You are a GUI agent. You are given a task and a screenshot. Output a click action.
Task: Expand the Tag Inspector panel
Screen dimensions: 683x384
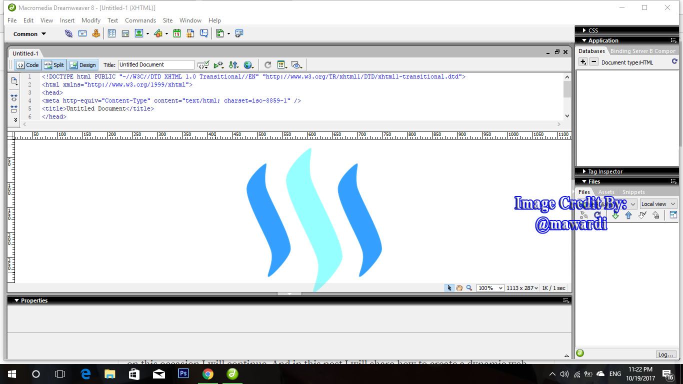click(x=583, y=171)
